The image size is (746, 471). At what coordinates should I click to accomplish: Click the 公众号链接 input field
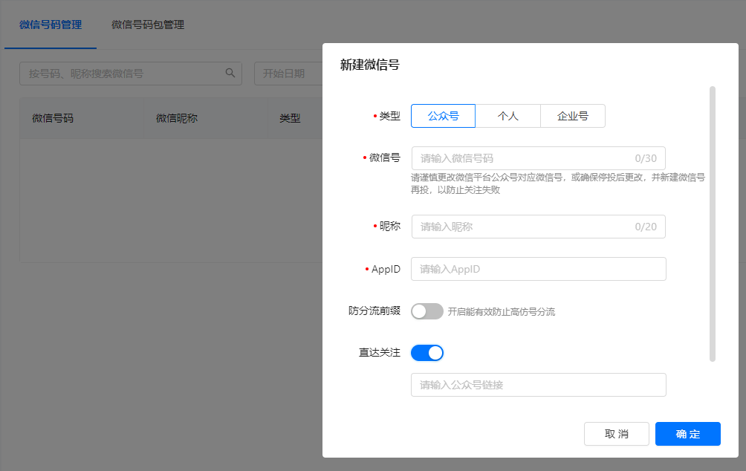[x=538, y=385]
